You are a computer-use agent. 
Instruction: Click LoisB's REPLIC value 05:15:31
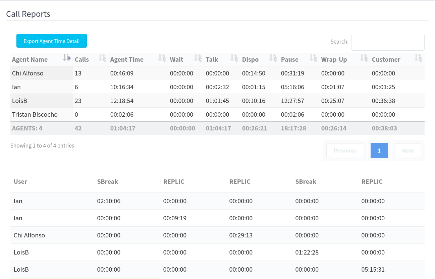(x=373, y=270)
